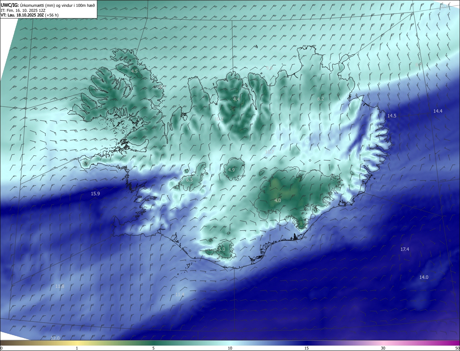
Task: Click the color scale tick label 5
Action: (x=153, y=348)
